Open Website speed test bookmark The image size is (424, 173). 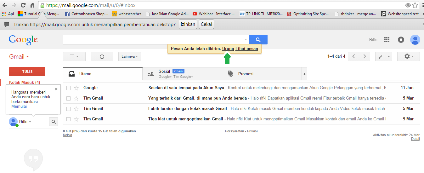pos(400,14)
